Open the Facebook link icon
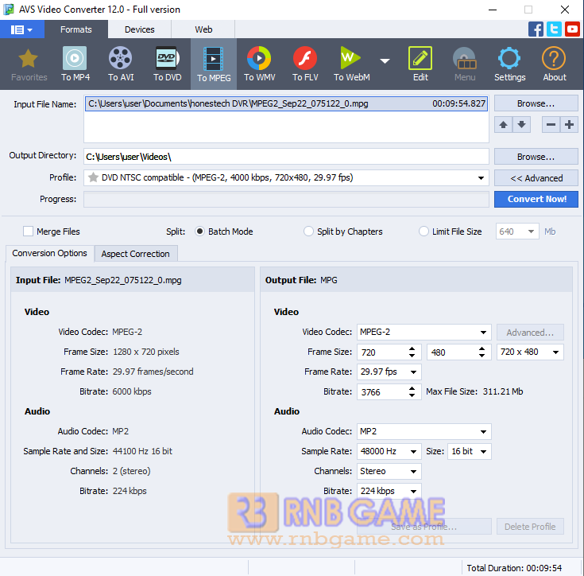Viewport: 584px width, 576px height. click(x=536, y=29)
